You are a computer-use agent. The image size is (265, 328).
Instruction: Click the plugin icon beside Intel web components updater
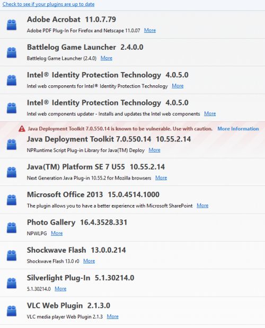(x=12, y=108)
